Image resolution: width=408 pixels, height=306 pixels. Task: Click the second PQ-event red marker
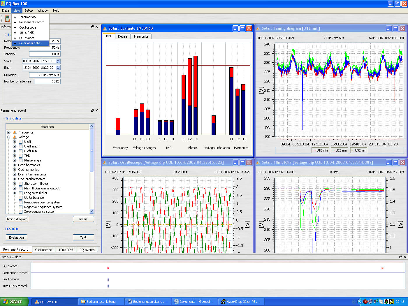pos(382,268)
